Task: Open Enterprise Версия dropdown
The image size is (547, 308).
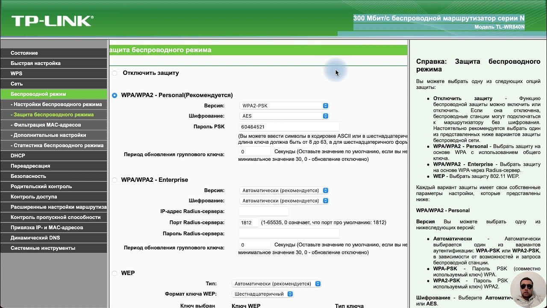Action: (284, 190)
